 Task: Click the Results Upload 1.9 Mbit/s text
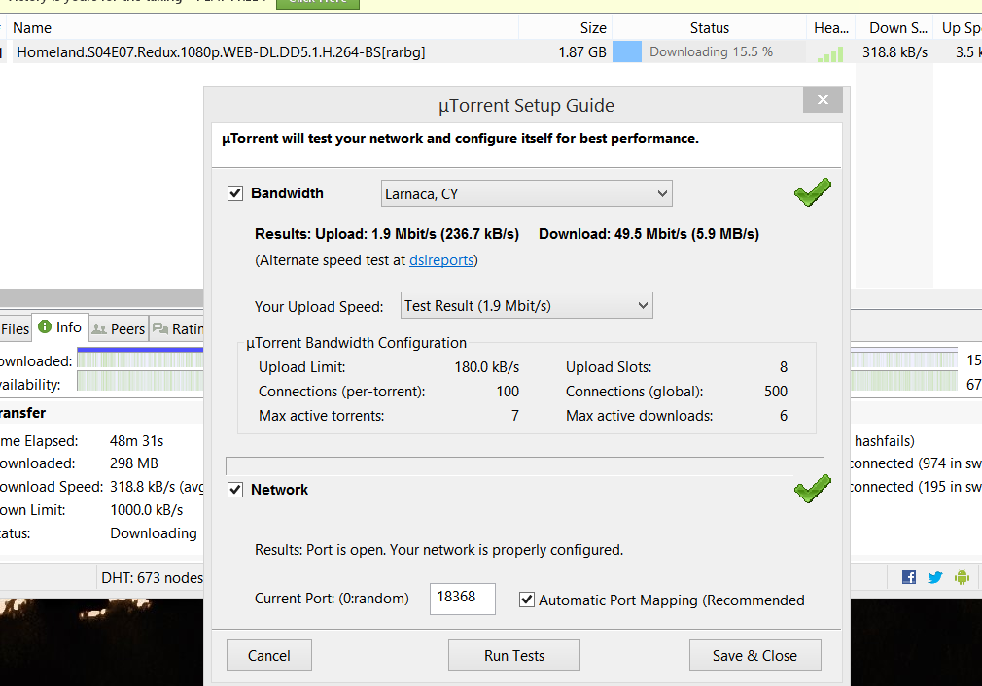coord(387,234)
